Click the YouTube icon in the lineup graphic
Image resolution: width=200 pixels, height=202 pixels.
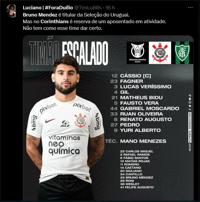(x=190, y=99)
